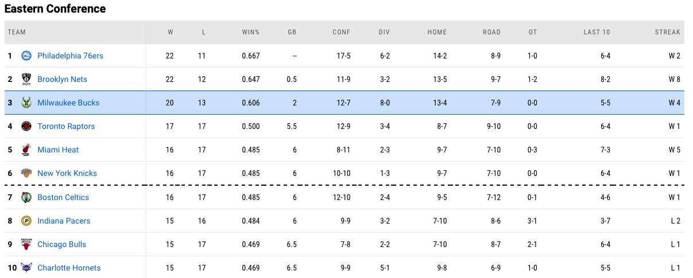Image resolution: width=693 pixels, height=278 pixels.
Task: Sort by the LAST 10 column header
Action: click(x=597, y=32)
